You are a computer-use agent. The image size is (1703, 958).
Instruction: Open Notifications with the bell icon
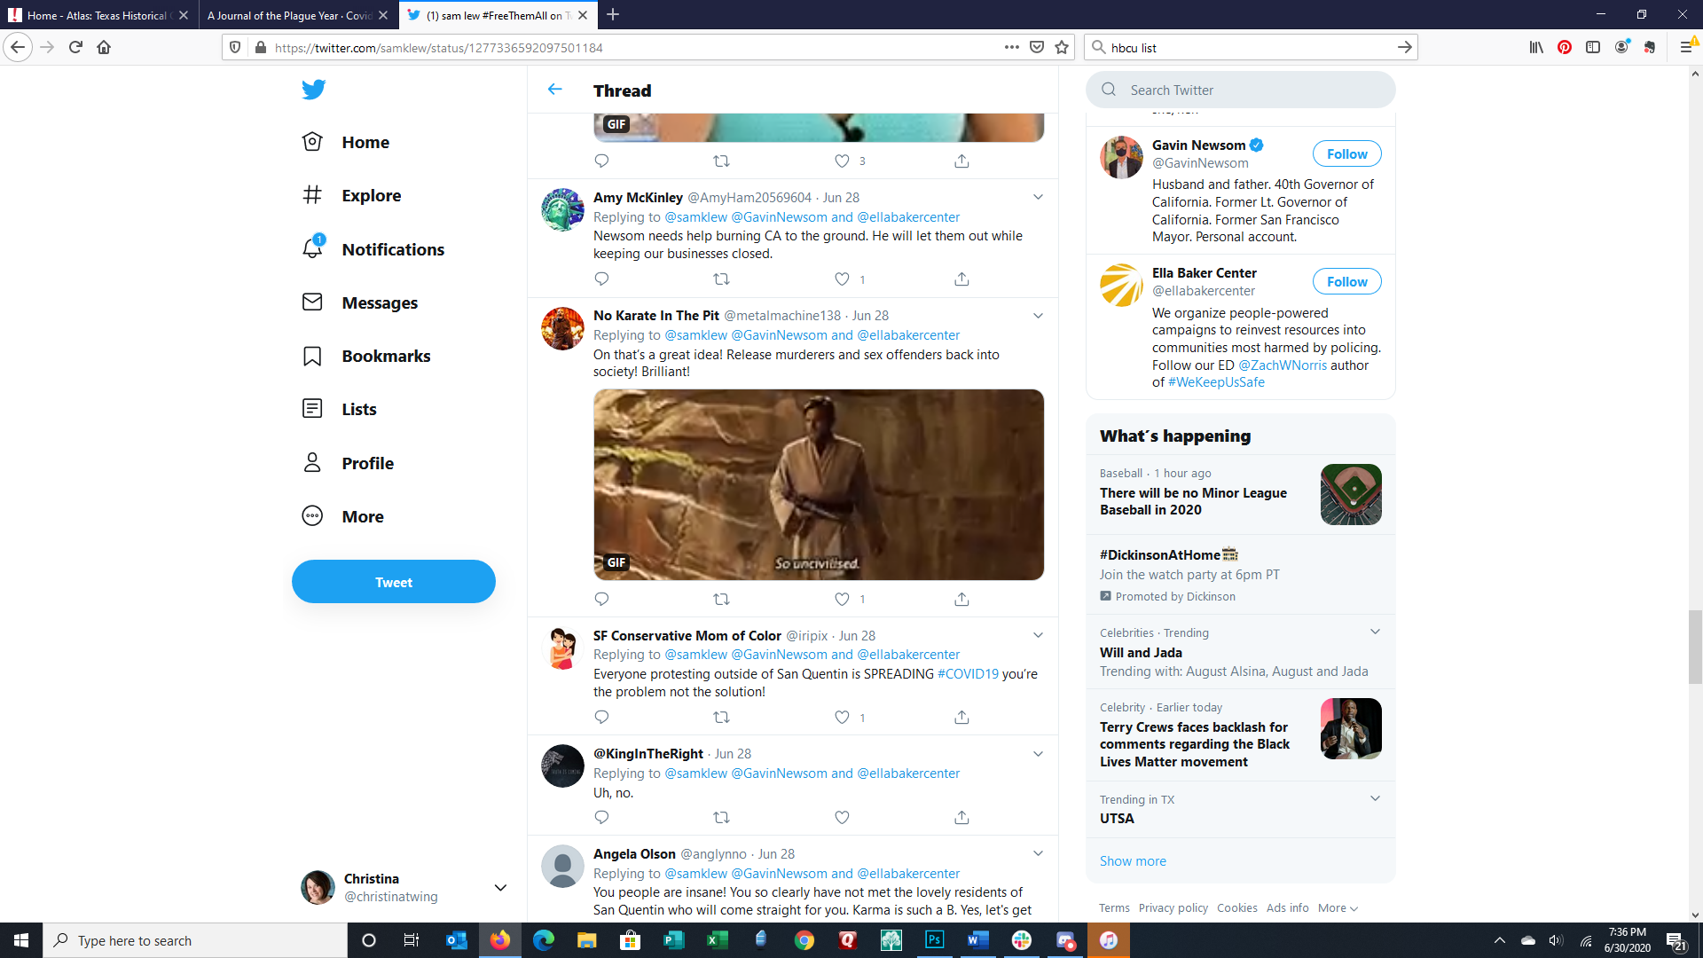pyautogui.click(x=312, y=249)
